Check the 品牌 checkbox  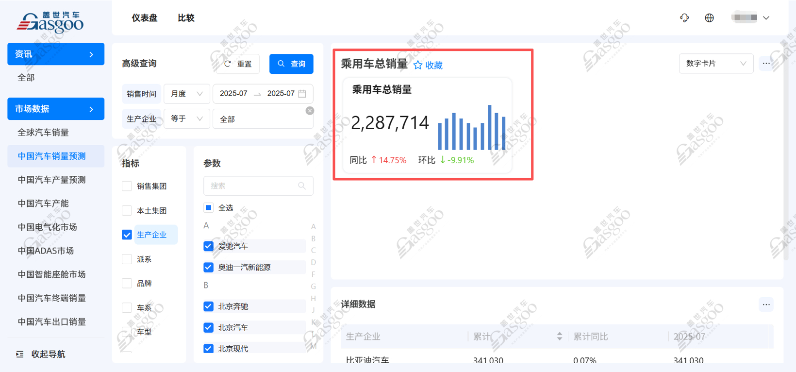click(x=127, y=283)
